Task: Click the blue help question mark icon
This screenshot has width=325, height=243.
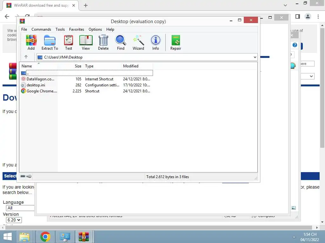Action: click(295, 45)
